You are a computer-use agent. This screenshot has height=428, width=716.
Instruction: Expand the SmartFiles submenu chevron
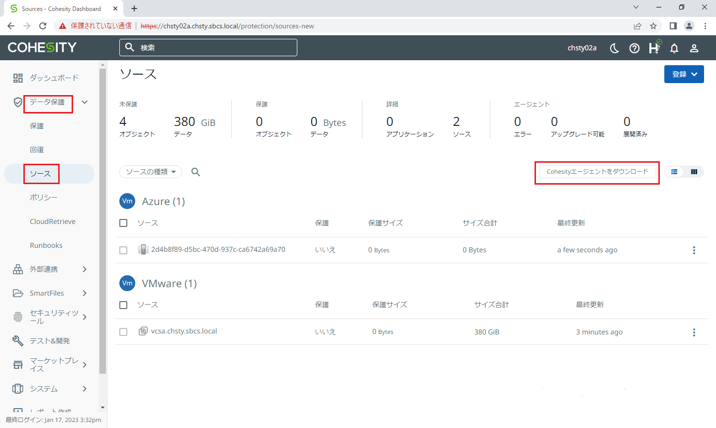coord(85,293)
